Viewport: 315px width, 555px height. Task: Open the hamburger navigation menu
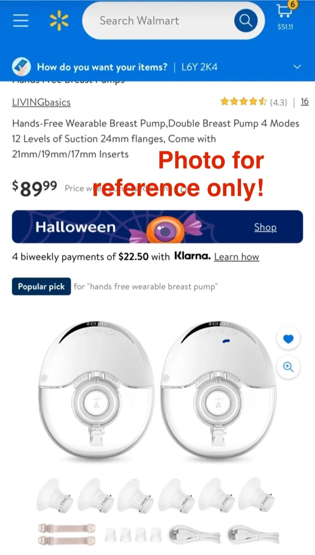point(21,20)
